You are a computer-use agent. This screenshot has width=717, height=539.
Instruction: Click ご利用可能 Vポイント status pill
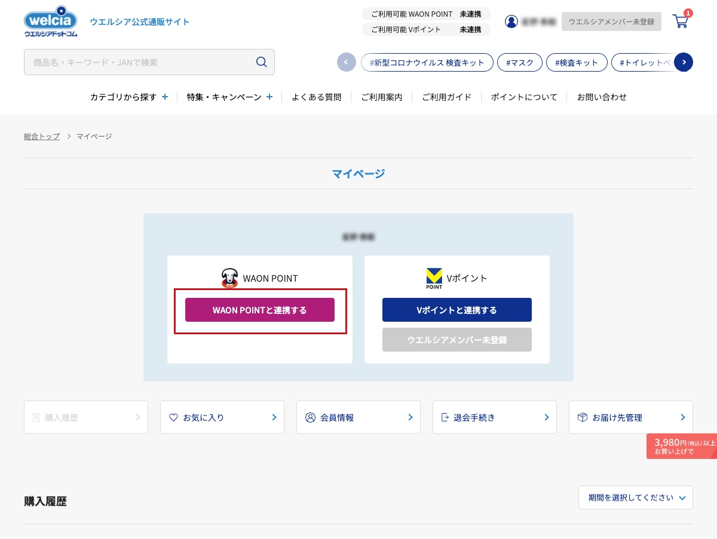point(426,29)
